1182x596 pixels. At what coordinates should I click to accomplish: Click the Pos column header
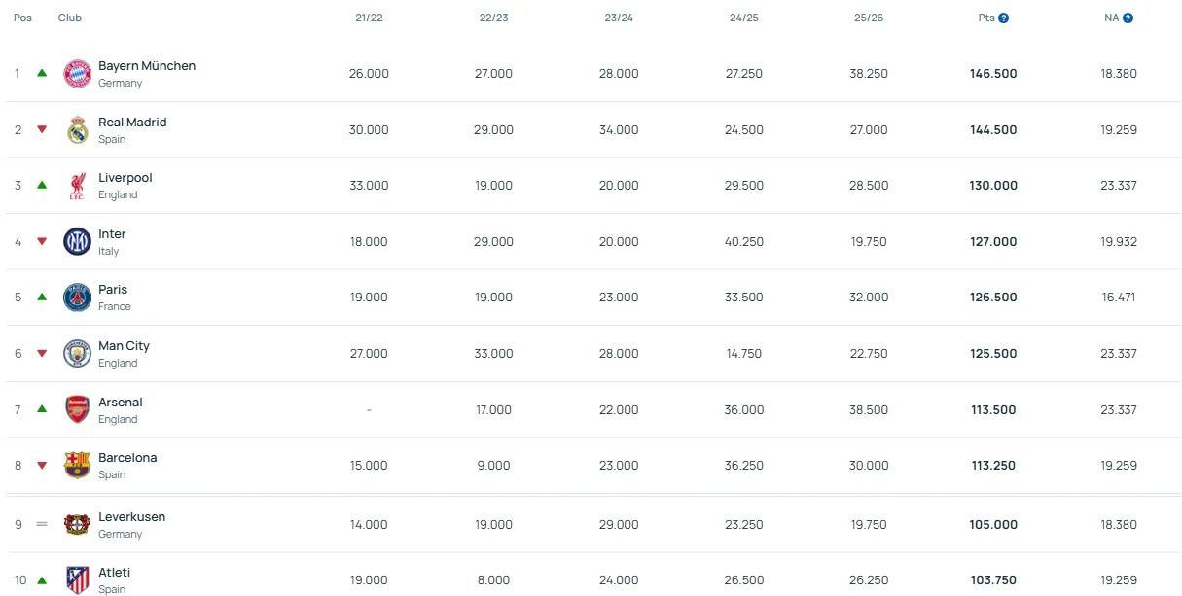point(22,18)
